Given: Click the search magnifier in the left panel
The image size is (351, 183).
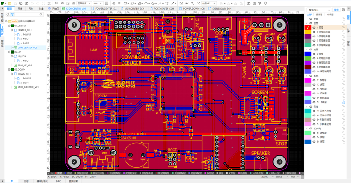Looking at the screenshot, I should coord(8,14).
